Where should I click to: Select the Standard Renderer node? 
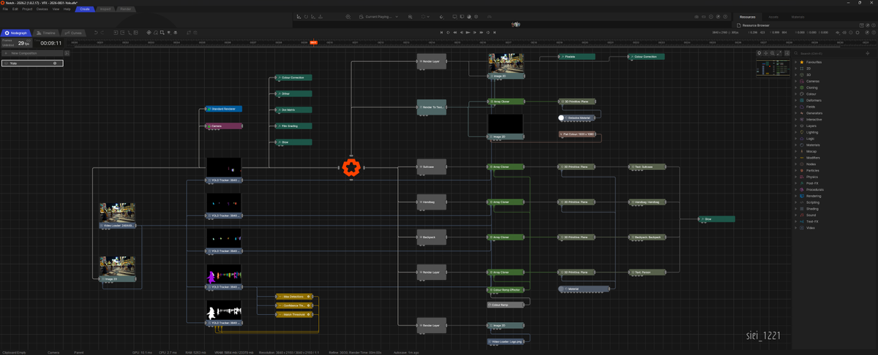[224, 109]
